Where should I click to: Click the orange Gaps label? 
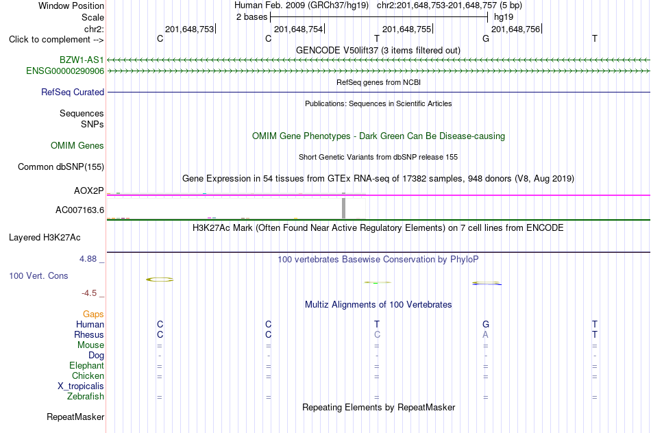(93, 314)
